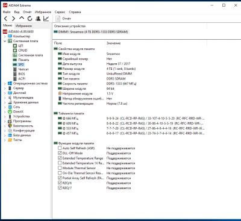The width and height of the screenshot is (241, 221).
Task: Open the Избранное menu in the menu bar
Action: pos(43,12)
